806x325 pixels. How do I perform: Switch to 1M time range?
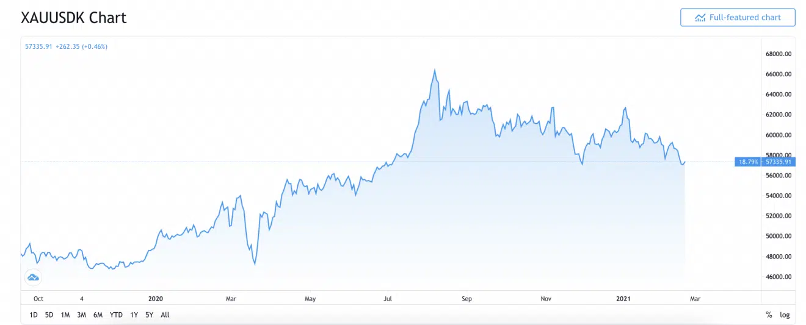pos(65,315)
